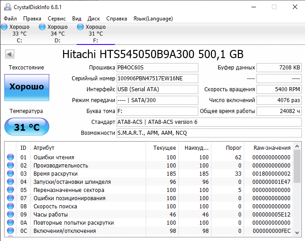The image size is (305, 241).
Task: Select the Повторные попытки раскрутки row
Action: pyautogui.click(x=149, y=222)
